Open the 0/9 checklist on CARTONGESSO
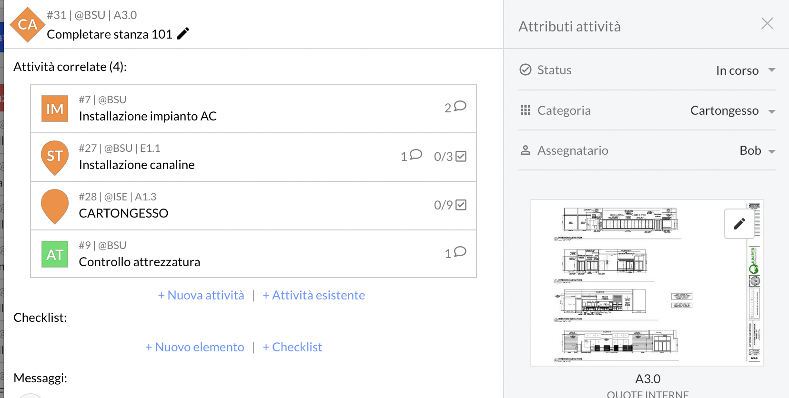The width and height of the screenshot is (789, 398). pyautogui.click(x=450, y=205)
